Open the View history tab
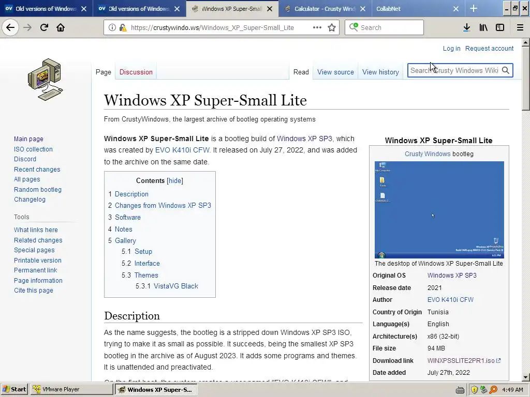The height and width of the screenshot is (397, 530). click(380, 72)
